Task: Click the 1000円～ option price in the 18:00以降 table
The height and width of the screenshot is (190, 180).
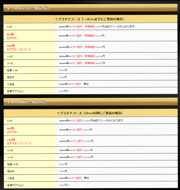Action: point(64,185)
